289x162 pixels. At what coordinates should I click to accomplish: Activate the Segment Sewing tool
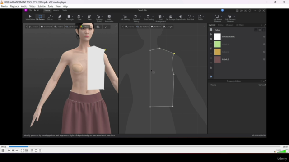[x=136, y=18]
